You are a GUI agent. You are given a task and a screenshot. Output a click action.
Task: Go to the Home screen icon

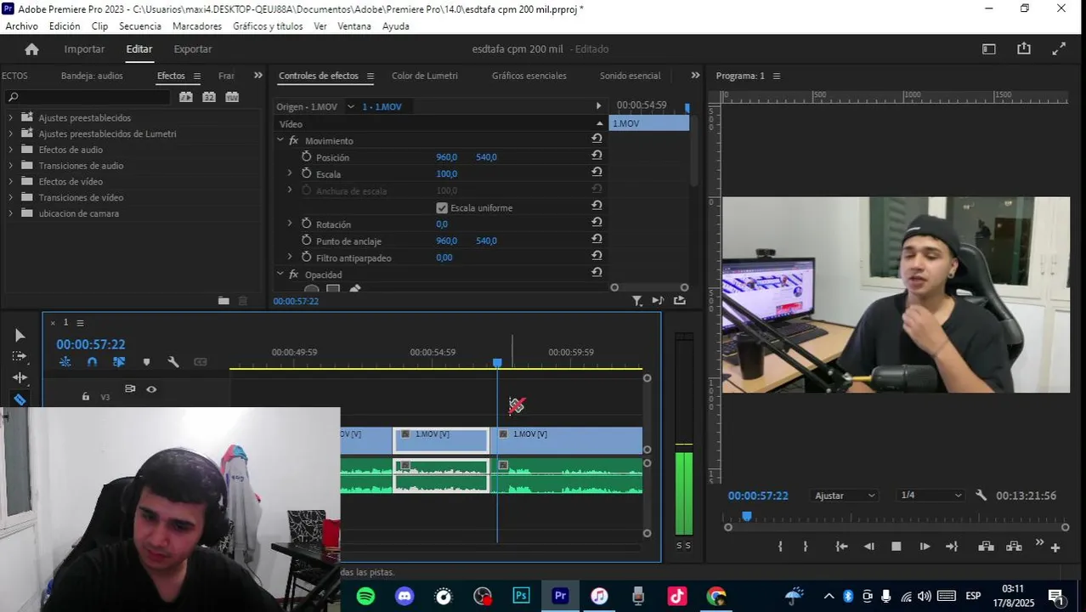[x=31, y=49]
